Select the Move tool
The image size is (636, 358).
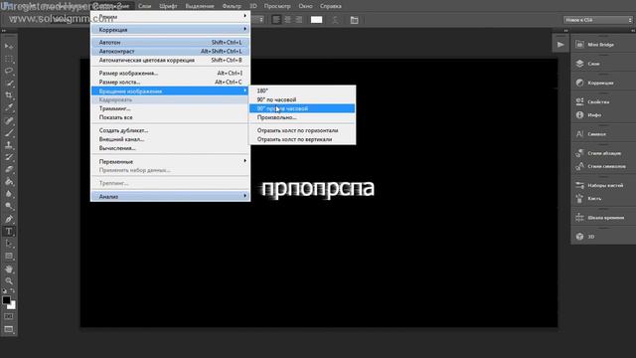pos(9,47)
